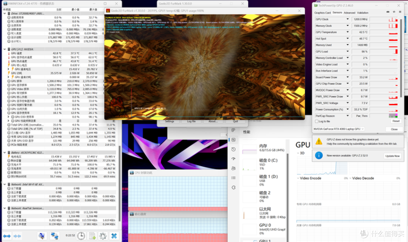Click HWiNFO log file export icon
Viewport: 408px width, 242px height.
(x=93, y=236)
